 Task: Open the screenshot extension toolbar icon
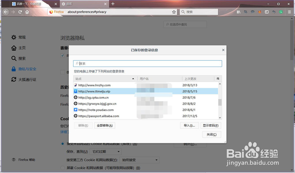245,12
